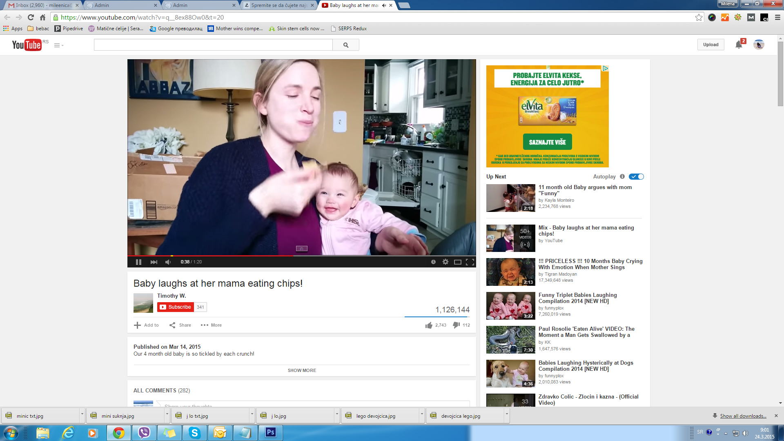Image resolution: width=784 pixels, height=441 pixels.
Task: Open the Pipedrive bookmark
Action: [69, 29]
